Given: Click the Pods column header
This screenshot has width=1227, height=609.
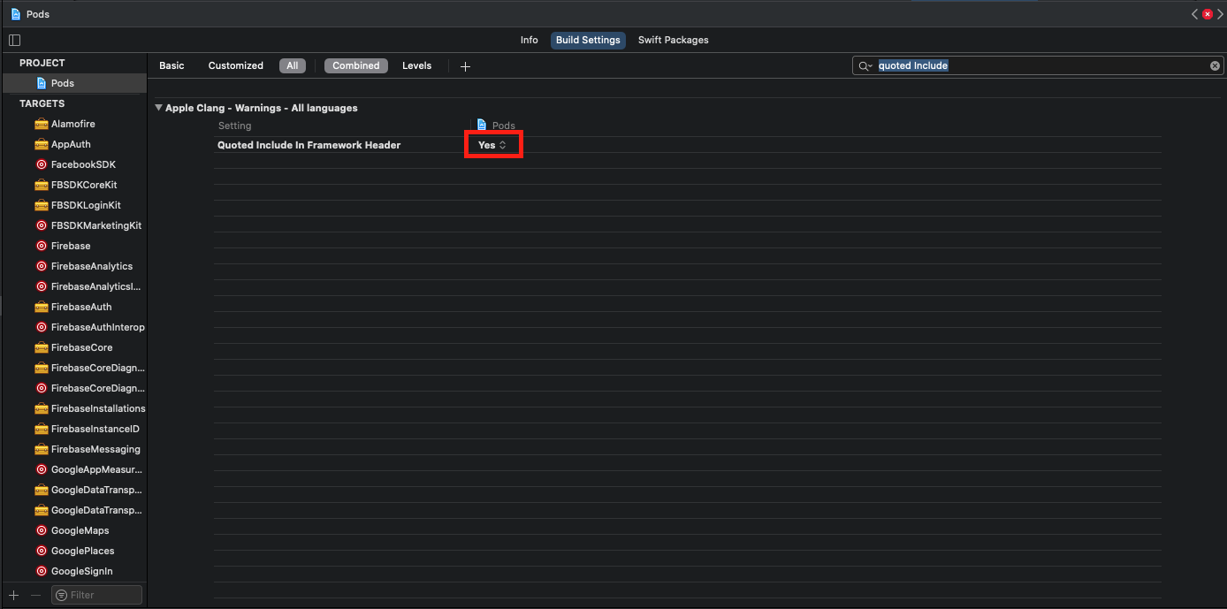Looking at the screenshot, I should pos(496,126).
